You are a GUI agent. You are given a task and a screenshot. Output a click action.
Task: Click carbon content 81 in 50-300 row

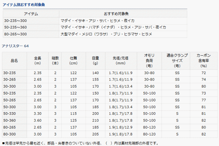204,107
